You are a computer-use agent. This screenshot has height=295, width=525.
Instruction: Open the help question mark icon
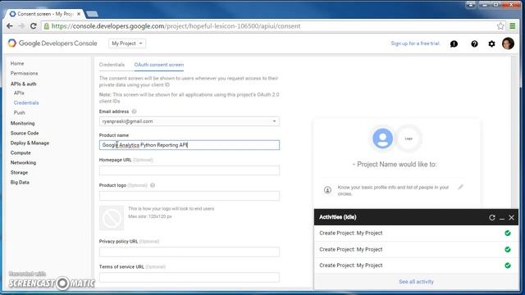[474, 43]
